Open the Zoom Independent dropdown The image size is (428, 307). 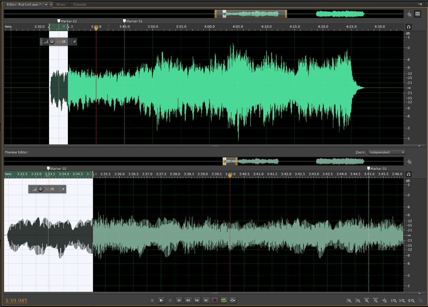(x=387, y=152)
